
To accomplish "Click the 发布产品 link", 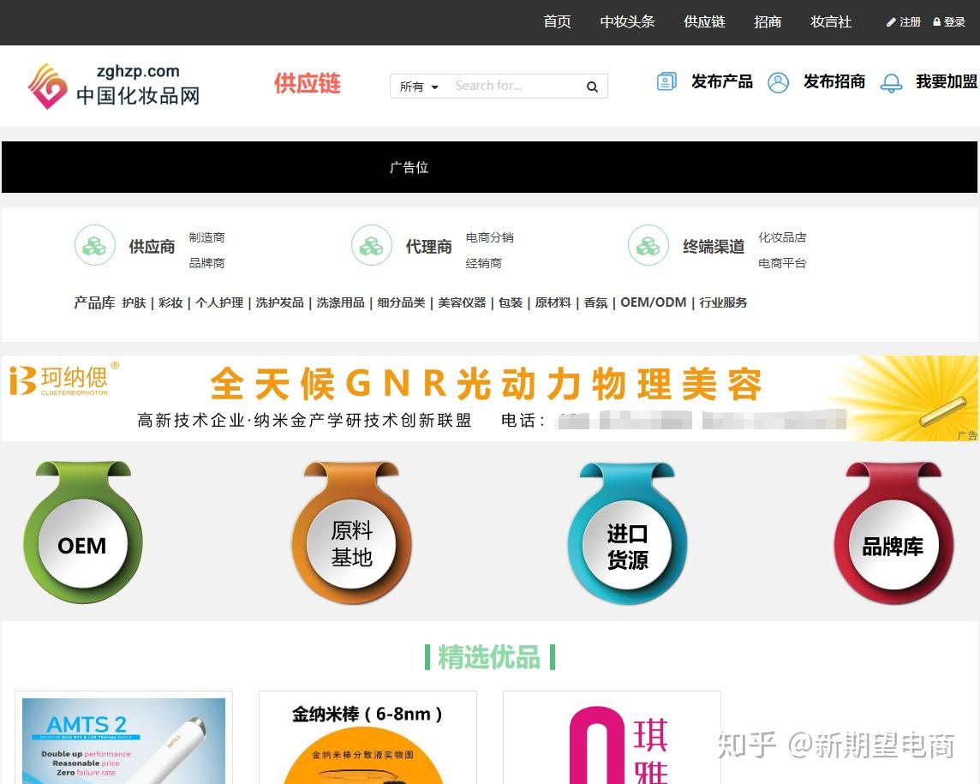I will tap(722, 82).
